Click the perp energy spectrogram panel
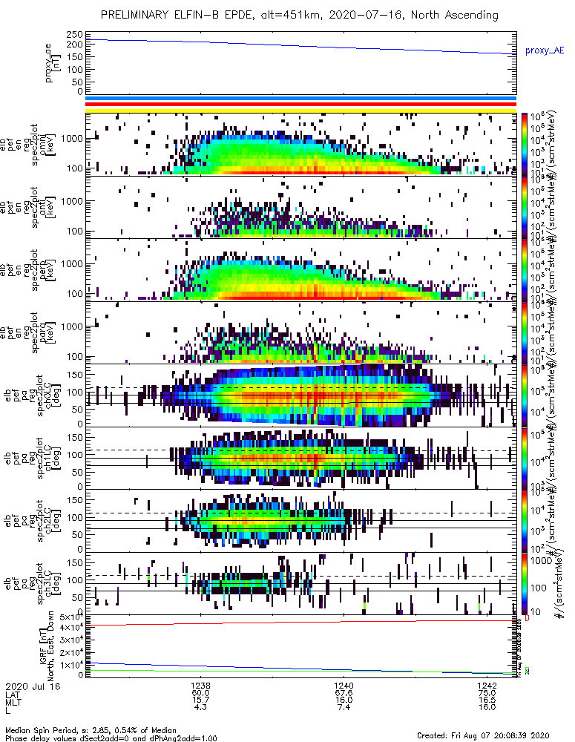 [x=300, y=270]
